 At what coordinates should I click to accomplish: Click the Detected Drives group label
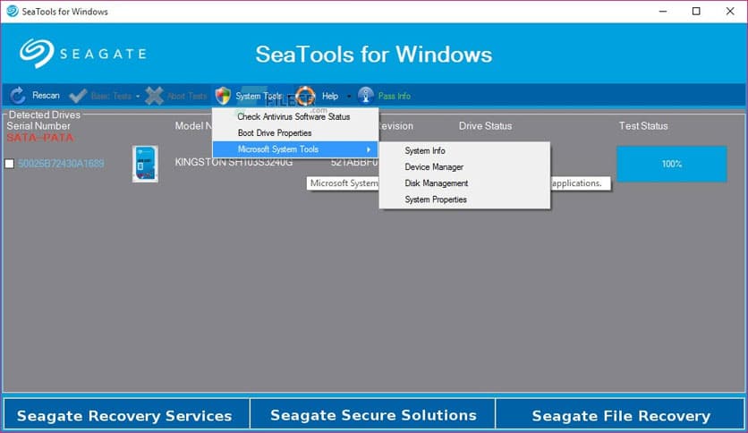45,115
